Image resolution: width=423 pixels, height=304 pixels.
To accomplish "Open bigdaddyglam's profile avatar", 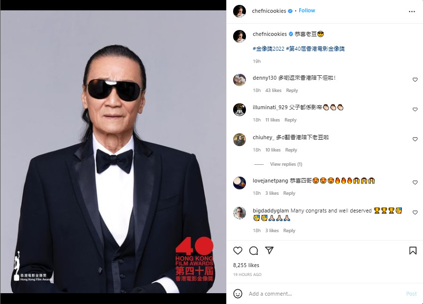I will point(240,213).
